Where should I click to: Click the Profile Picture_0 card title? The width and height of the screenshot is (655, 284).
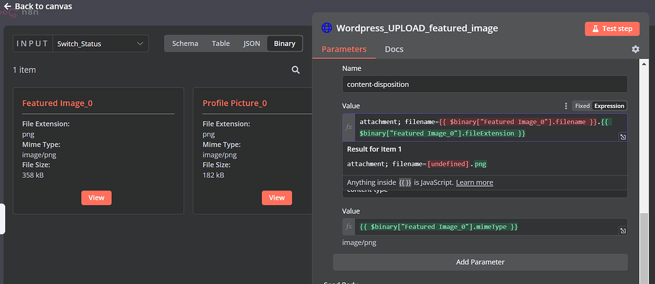tap(235, 104)
